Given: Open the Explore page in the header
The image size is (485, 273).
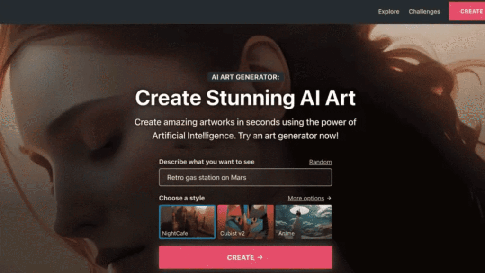Looking at the screenshot, I should (x=388, y=12).
